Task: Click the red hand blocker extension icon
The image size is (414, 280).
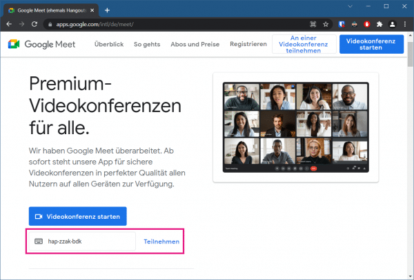Action: point(367,24)
